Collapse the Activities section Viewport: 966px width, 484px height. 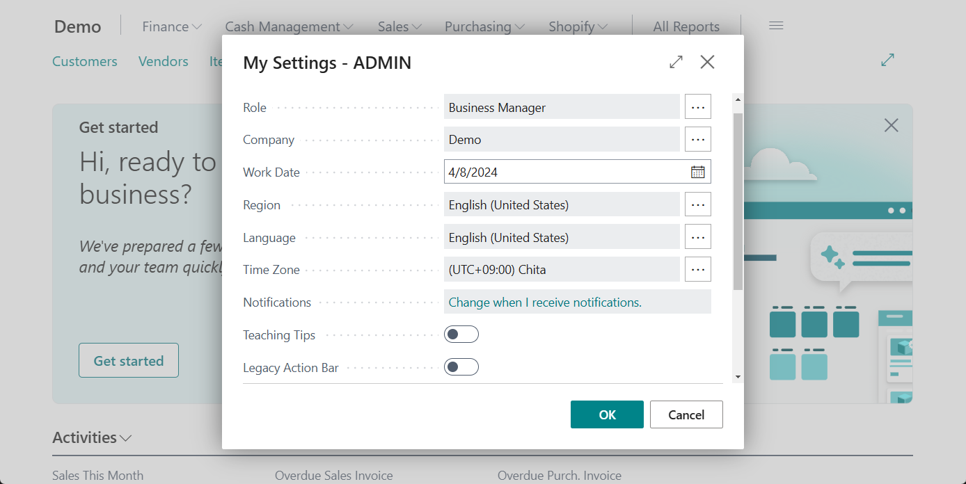point(126,438)
